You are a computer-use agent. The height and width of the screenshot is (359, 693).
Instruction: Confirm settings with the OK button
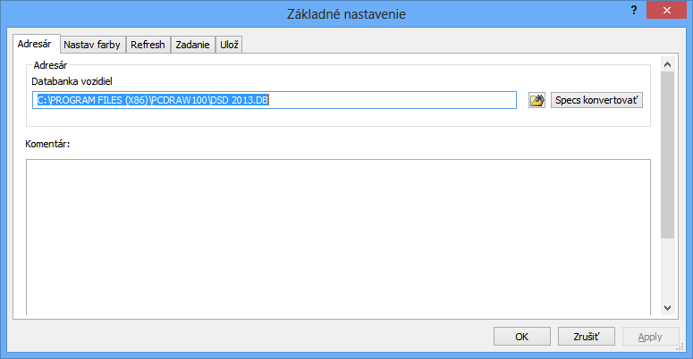[522, 337]
